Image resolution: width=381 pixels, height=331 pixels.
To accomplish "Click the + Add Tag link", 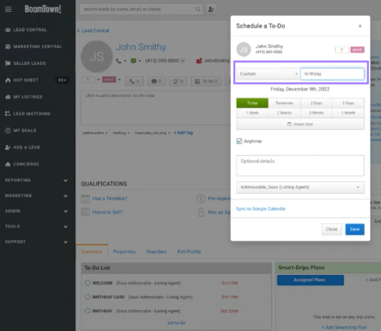I will pyautogui.click(x=184, y=133).
